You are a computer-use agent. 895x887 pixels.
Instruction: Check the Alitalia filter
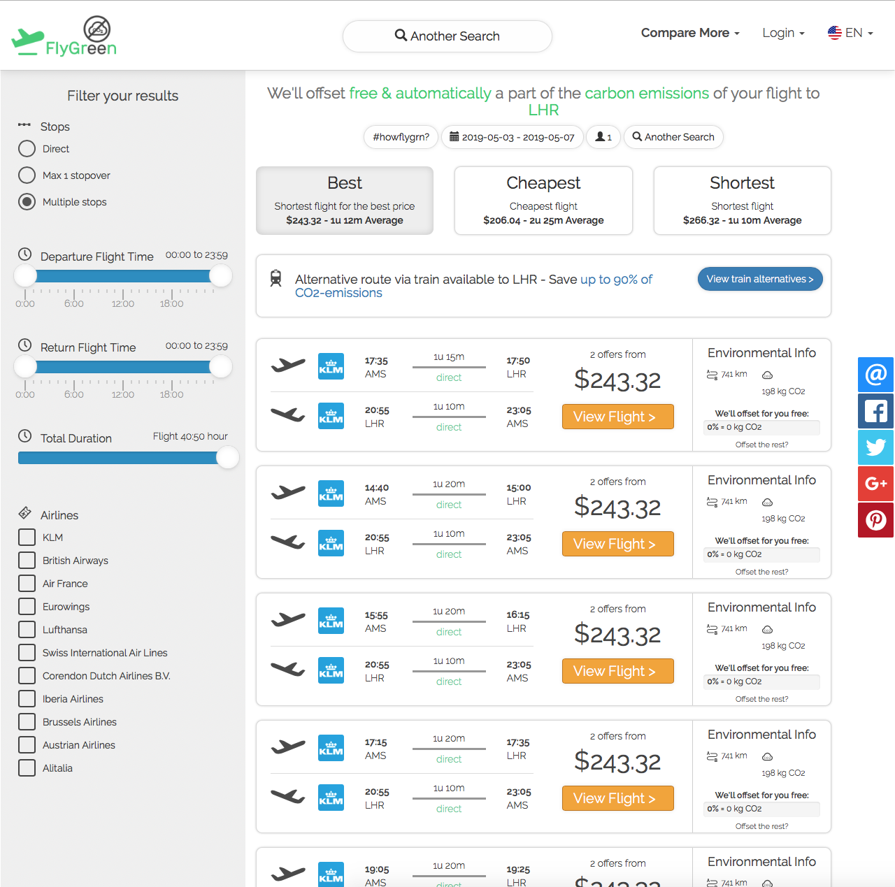27,768
